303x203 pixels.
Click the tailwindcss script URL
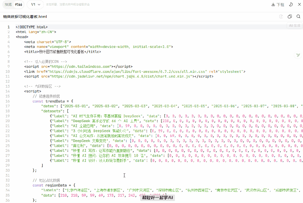[81, 67]
